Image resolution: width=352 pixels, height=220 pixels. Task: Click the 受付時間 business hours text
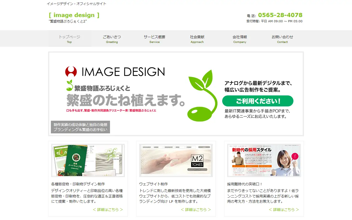274,21
